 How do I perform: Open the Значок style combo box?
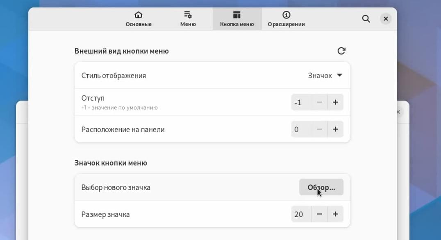click(325, 75)
